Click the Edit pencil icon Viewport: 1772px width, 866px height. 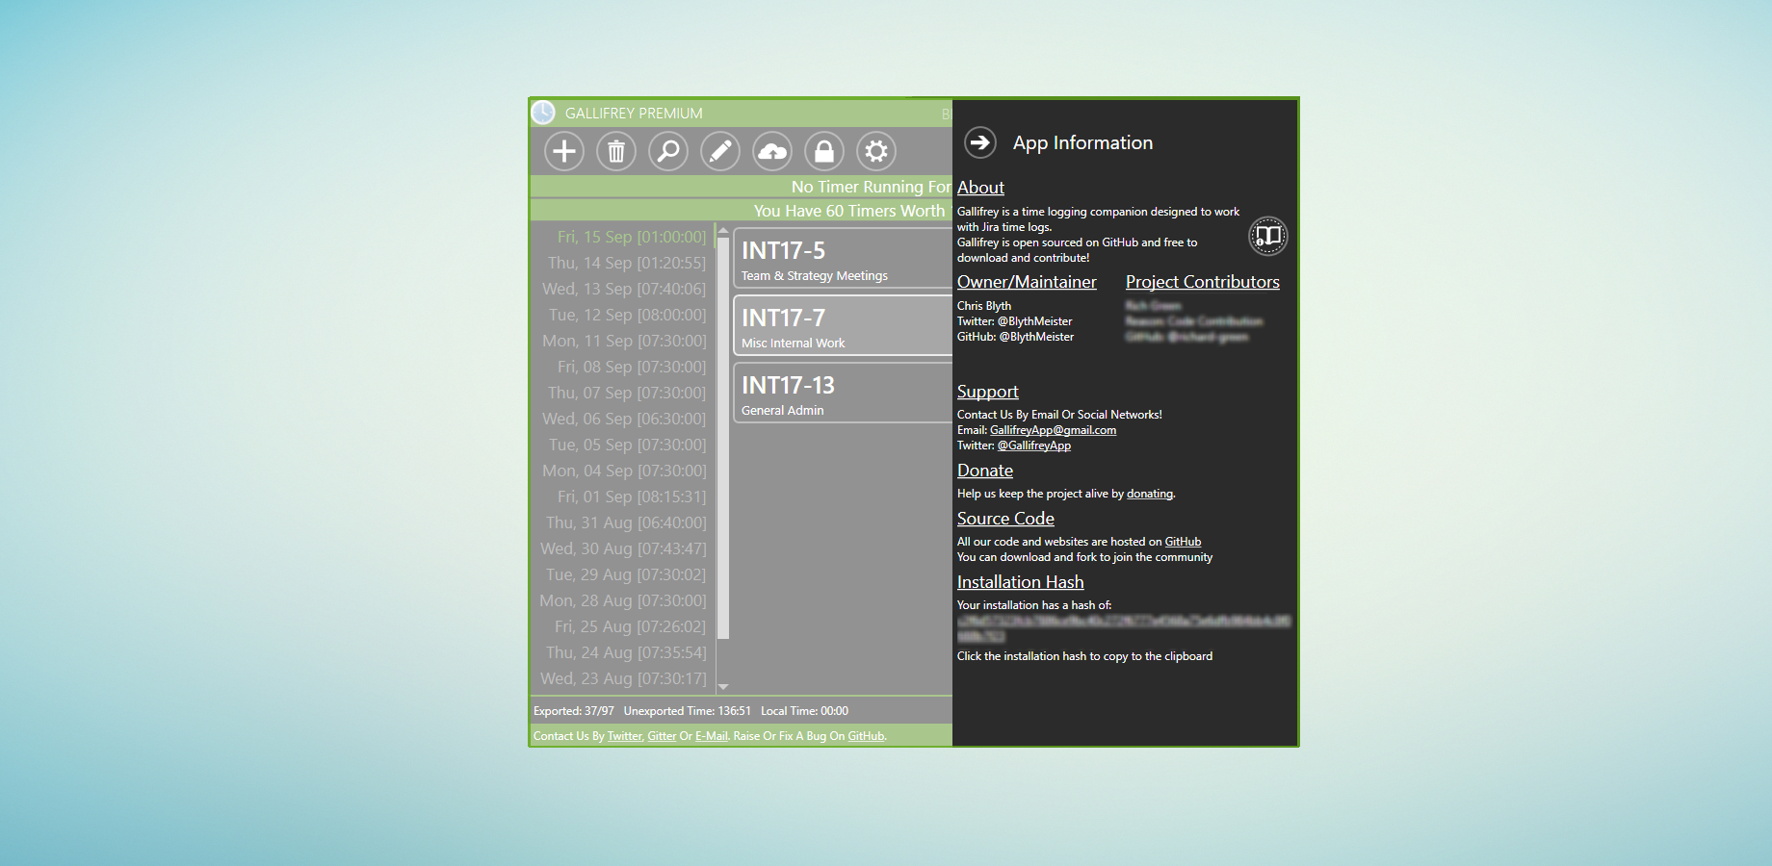[x=720, y=151]
